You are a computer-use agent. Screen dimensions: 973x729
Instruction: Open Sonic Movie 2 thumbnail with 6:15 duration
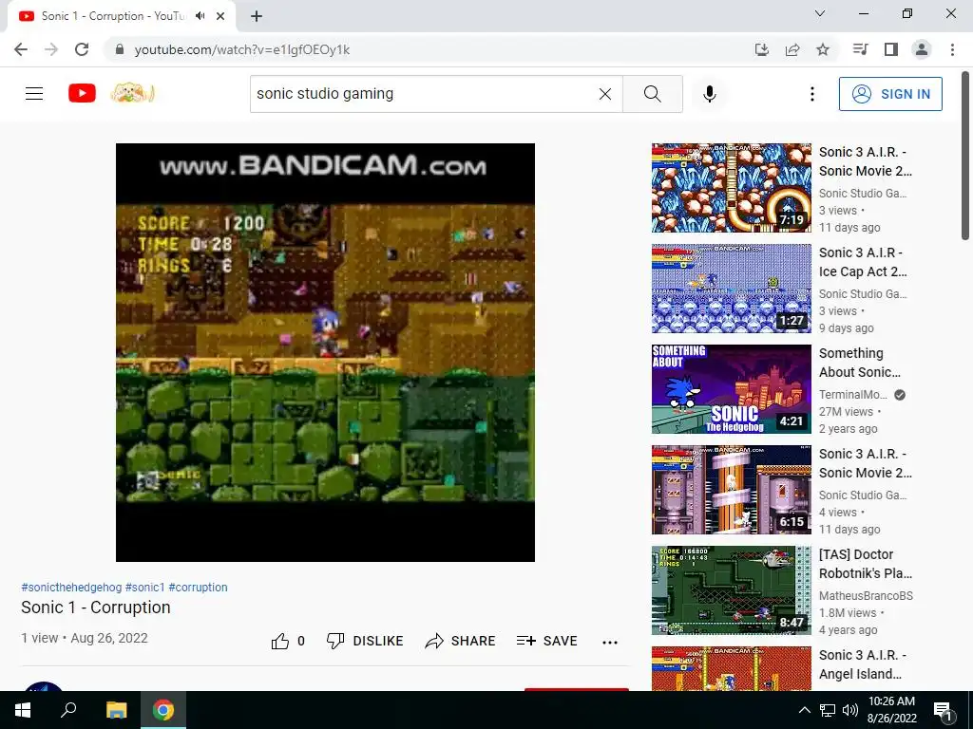pos(731,490)
